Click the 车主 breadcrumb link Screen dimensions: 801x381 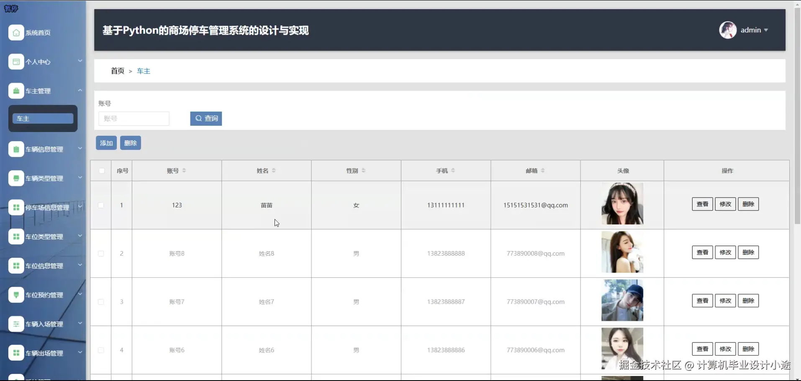(x=144, y=71)
